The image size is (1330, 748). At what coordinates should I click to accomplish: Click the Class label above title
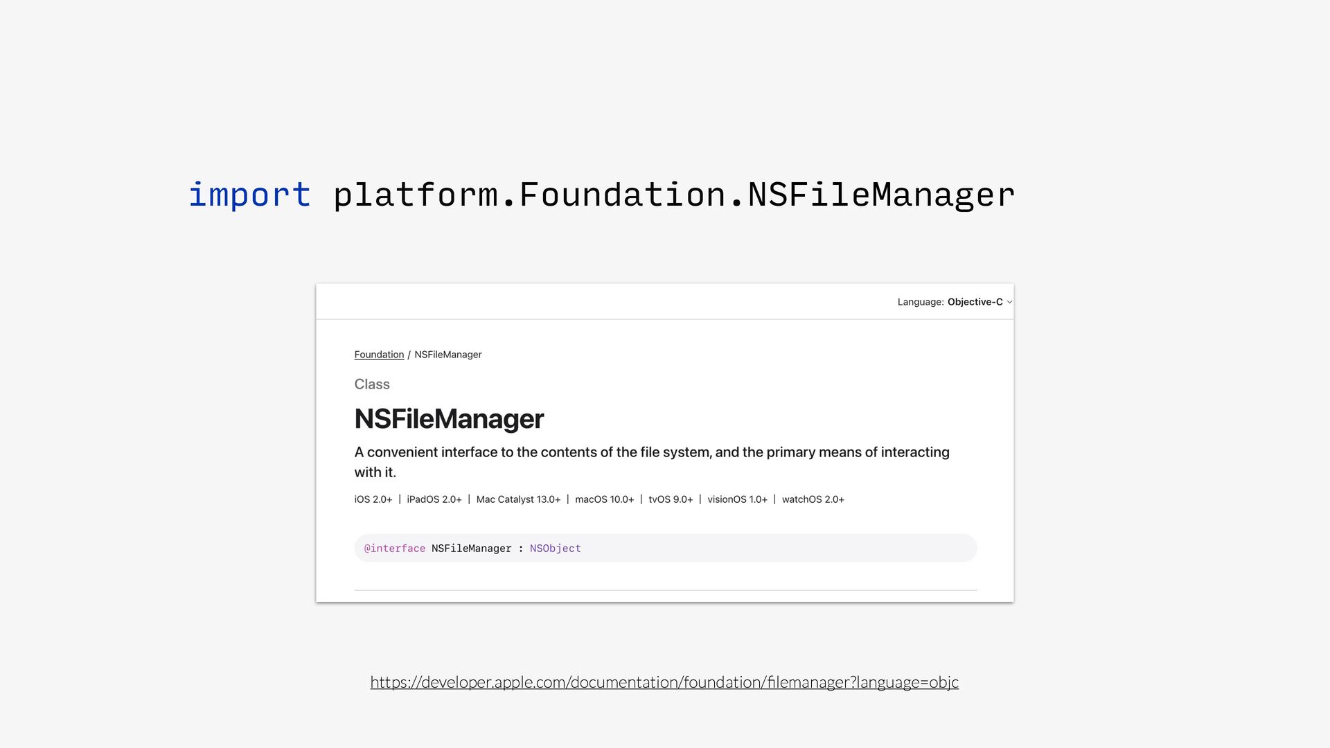[x=372, y=384]
